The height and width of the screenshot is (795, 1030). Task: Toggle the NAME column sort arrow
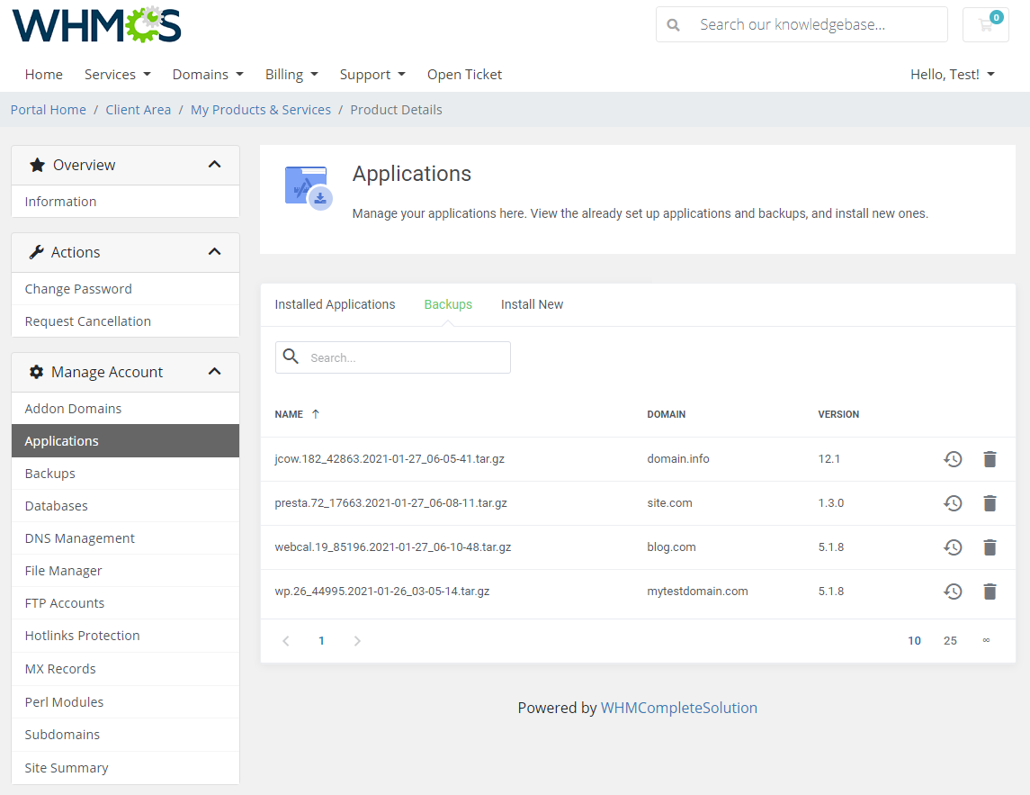[x=314, y=414]
